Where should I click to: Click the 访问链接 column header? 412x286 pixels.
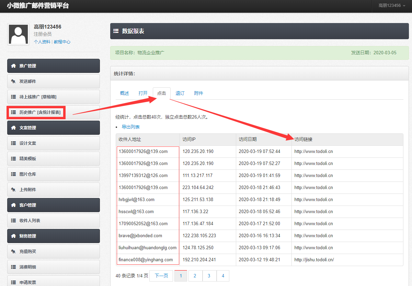coord(347,140)
